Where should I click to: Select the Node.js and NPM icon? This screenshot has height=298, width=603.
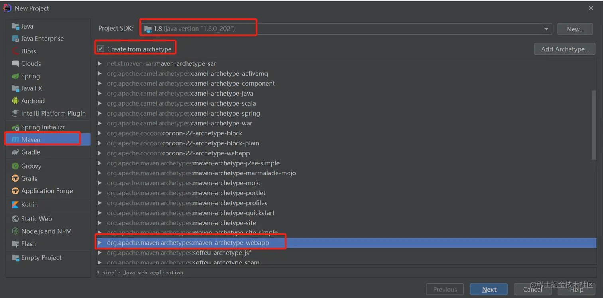coord(16,231)
